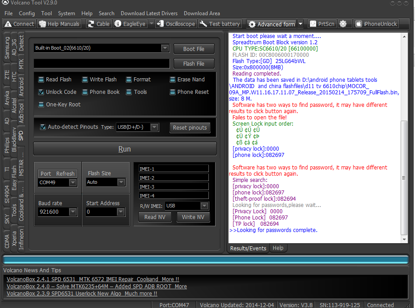Click the gear icon next to PrtScn
This screenshot has width=415, height=308.
(x=343, y=24)
